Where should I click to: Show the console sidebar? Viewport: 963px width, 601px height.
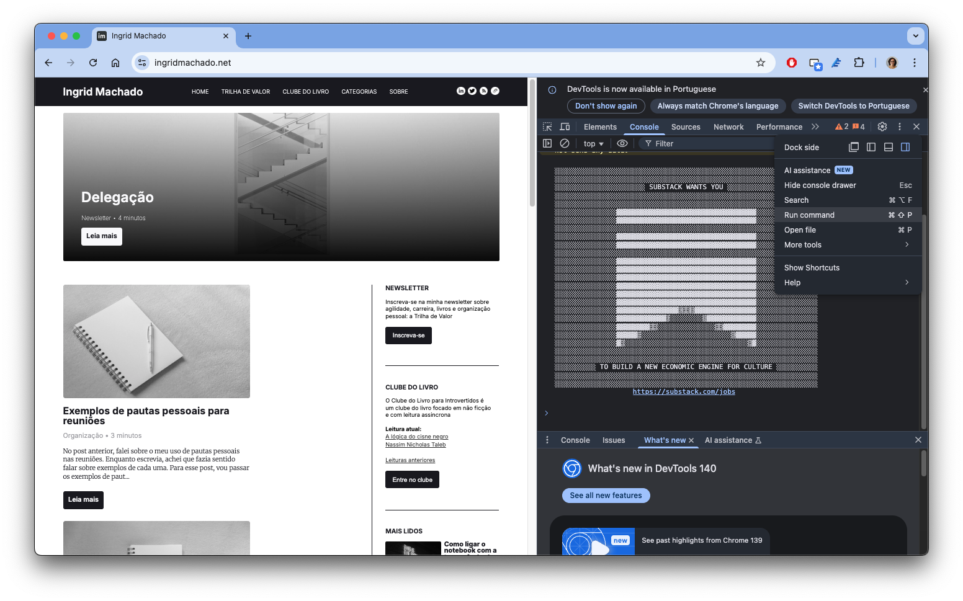tap(547, 143)
